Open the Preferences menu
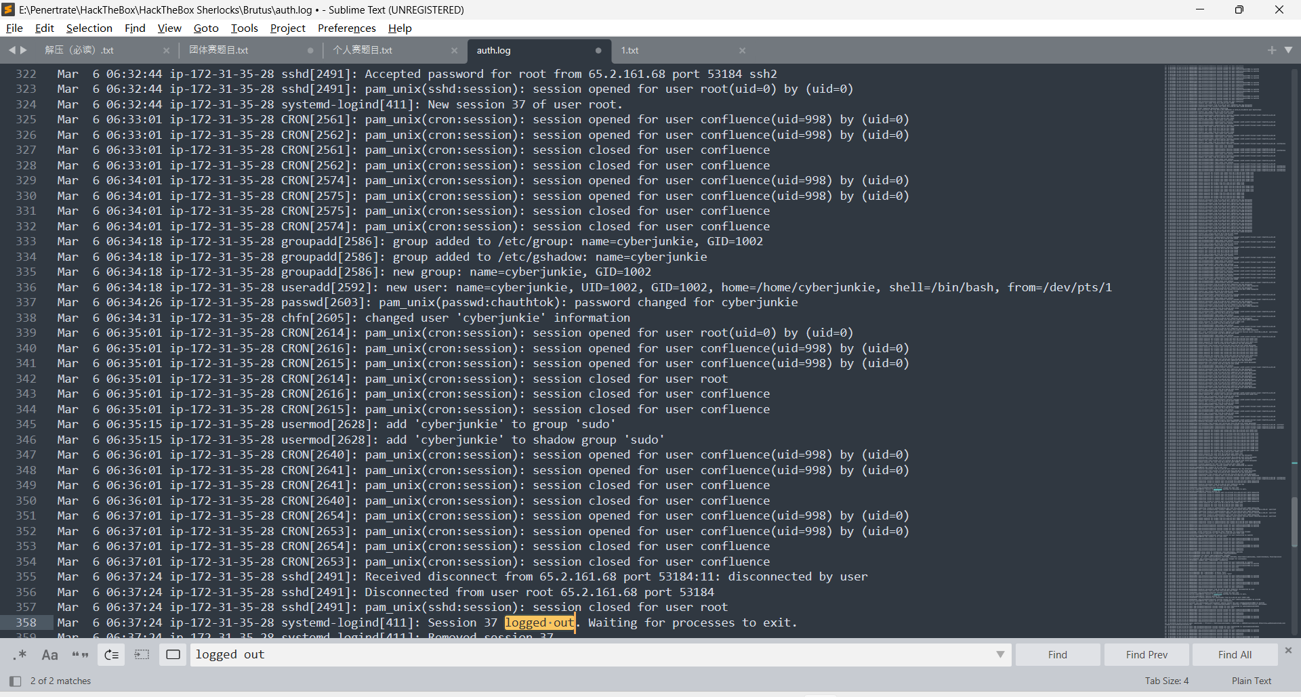Image resolution: width=1301 pixels, height=697 pixels. click(346, 28)
